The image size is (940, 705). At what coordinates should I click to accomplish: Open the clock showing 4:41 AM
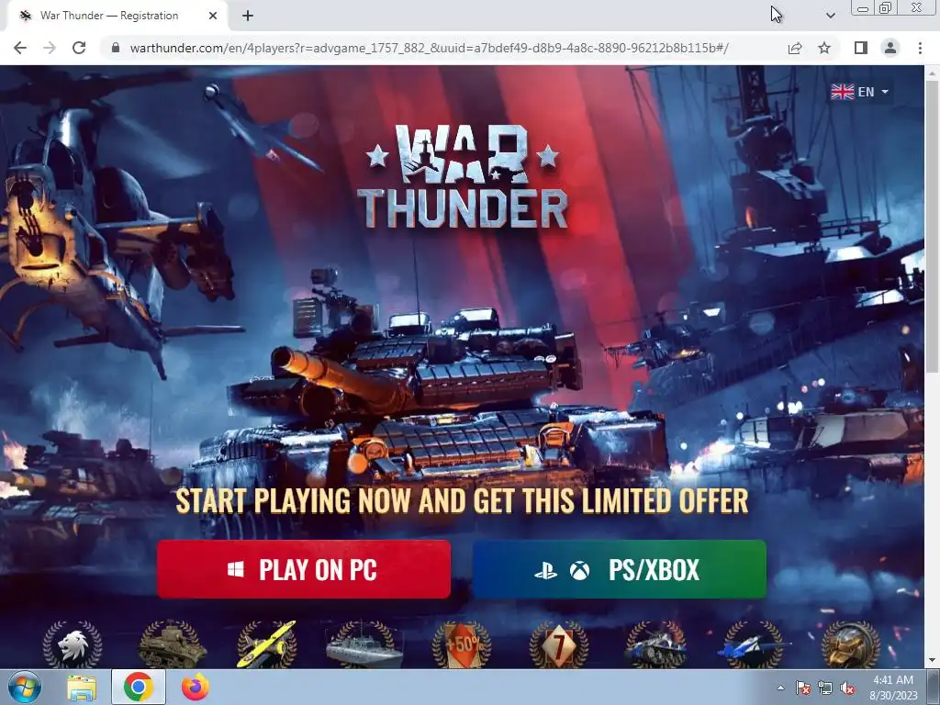(893, 687)
